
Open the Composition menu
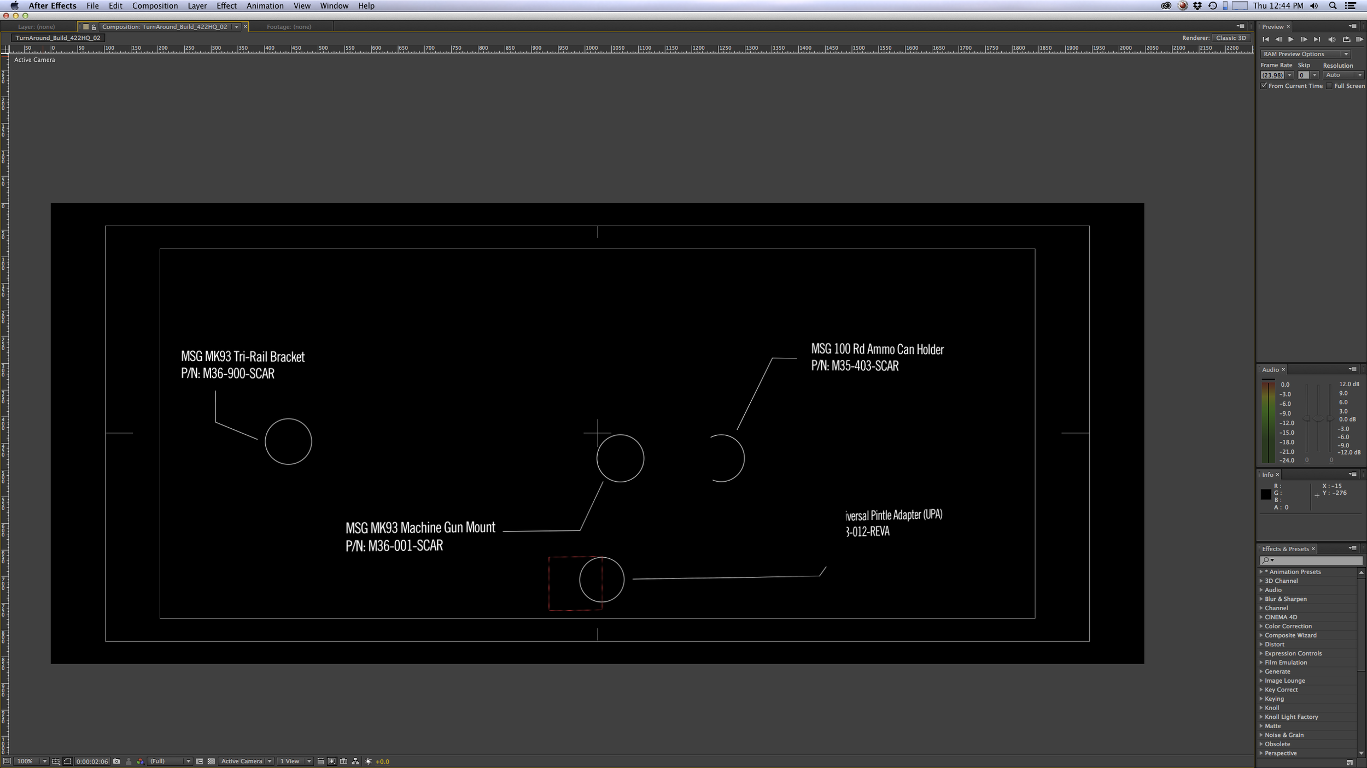(x=155, y=5)
